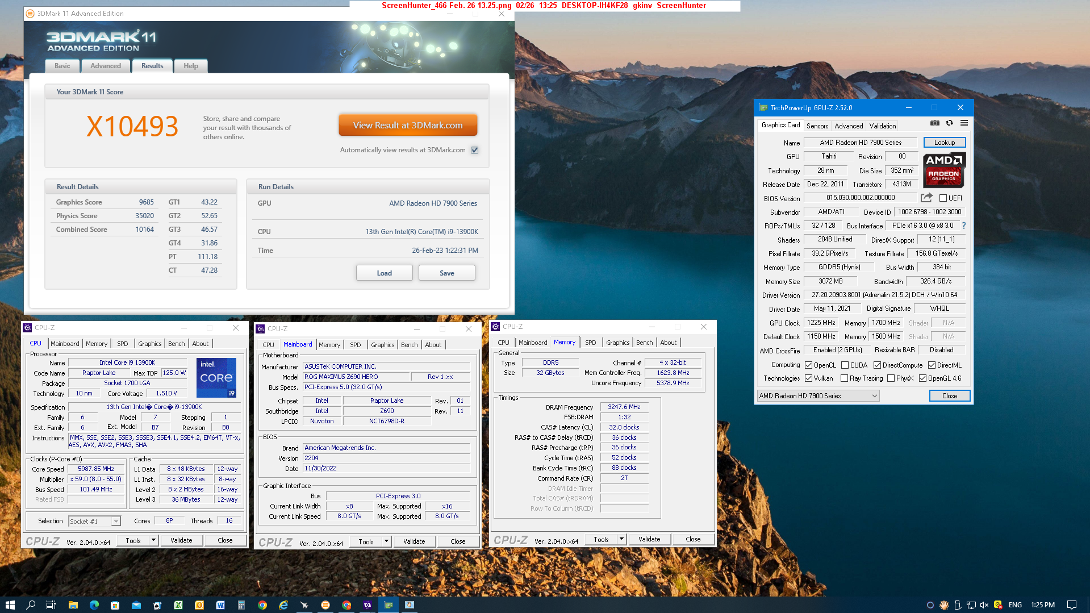Click the GPU Name field in GPU-Z
This screenshot has width=1090, height=613.
(861, 143)
